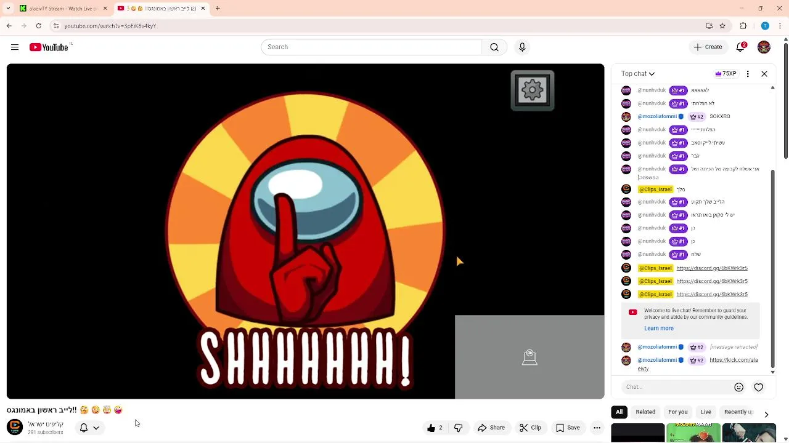Open the browser extensions puzzle icon
The image size is (789, 443).
point(743,26)
